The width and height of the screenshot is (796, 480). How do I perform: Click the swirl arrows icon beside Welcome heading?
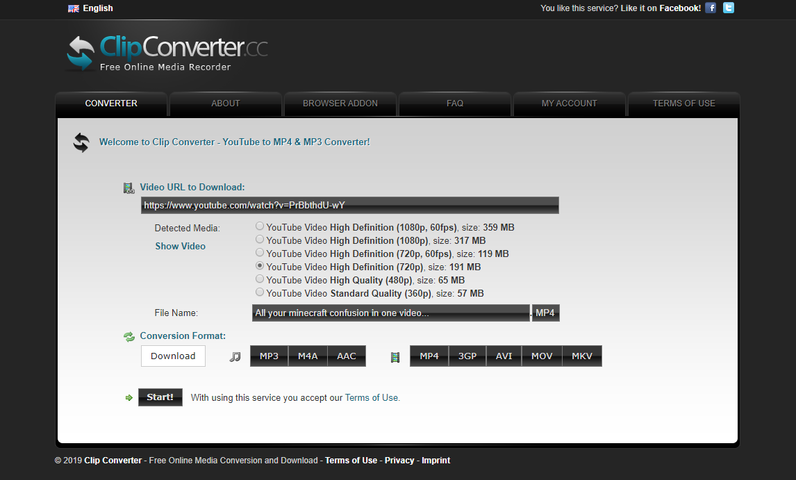click(x=81, y=142)
